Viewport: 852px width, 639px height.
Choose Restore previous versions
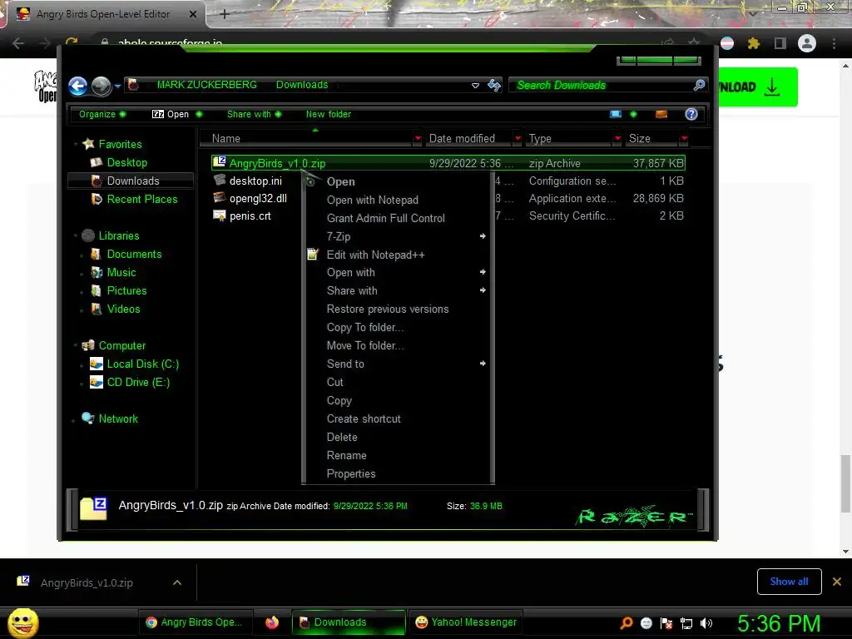tap(388, 309)
